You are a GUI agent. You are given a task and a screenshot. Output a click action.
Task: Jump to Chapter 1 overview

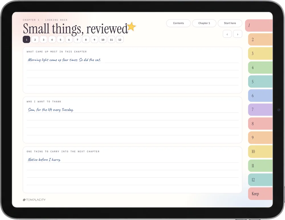(x=204, y=23)
